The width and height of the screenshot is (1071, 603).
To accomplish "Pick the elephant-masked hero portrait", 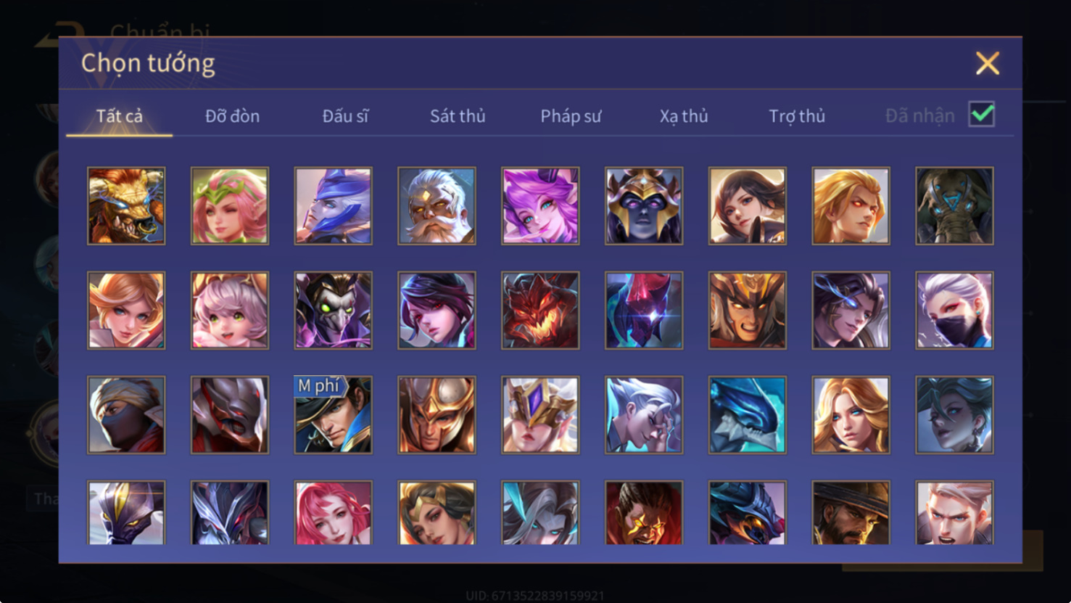I will (954, 206).
